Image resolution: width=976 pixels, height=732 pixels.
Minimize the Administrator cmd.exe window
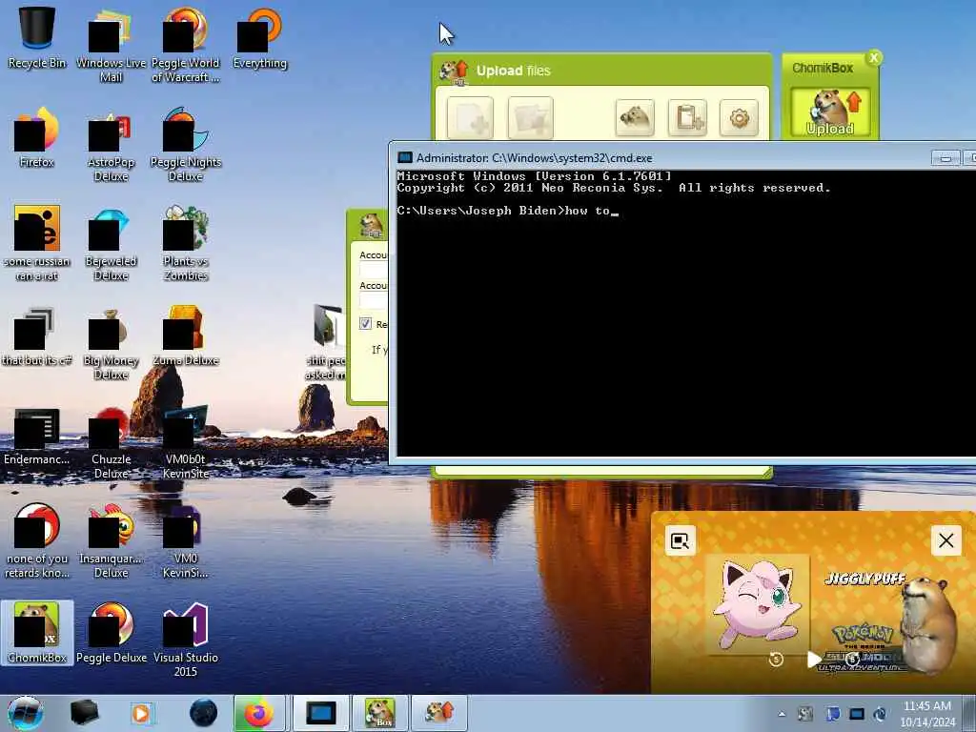tap(945, 158)
